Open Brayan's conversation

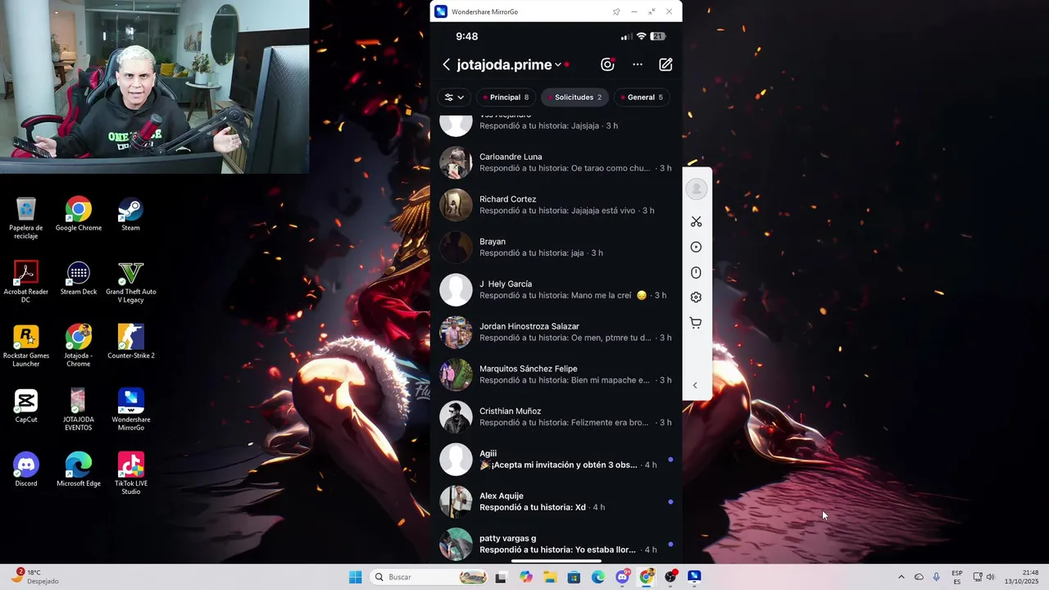(556, 247)
